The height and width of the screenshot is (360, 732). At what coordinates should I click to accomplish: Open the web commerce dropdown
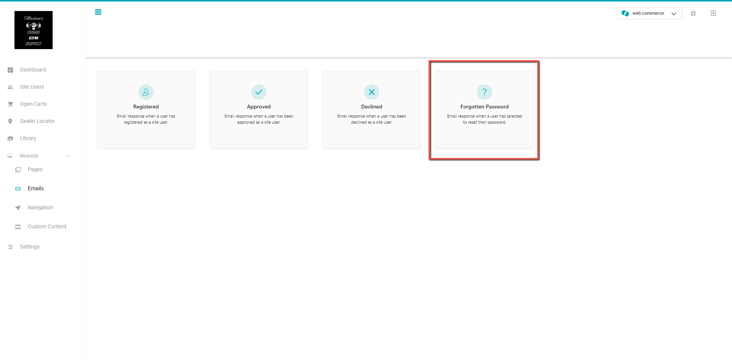pos(649,13)
